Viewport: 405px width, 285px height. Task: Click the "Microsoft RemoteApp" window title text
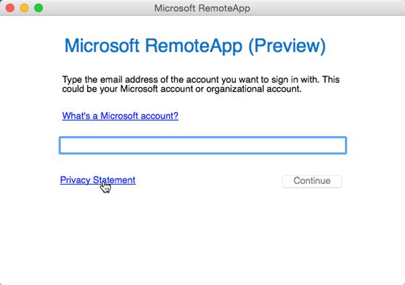(x=202, y=8)
